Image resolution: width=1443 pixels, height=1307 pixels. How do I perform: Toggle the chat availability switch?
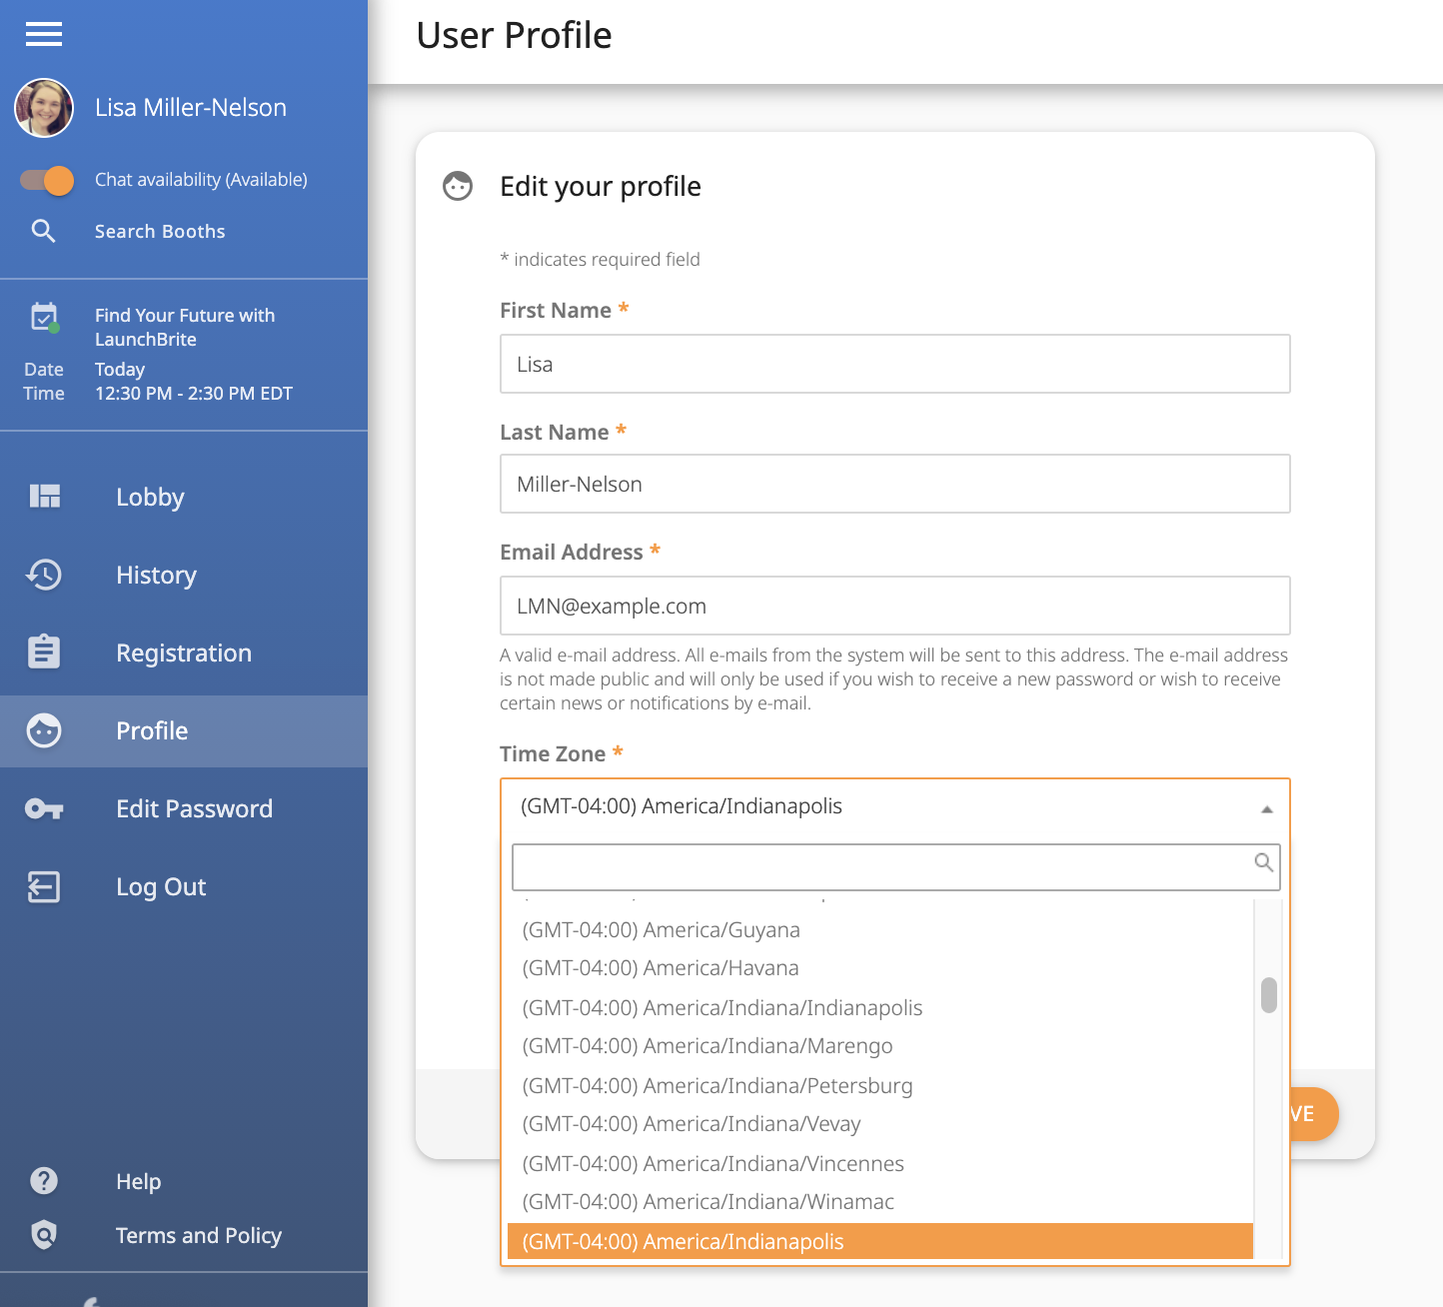47,180
